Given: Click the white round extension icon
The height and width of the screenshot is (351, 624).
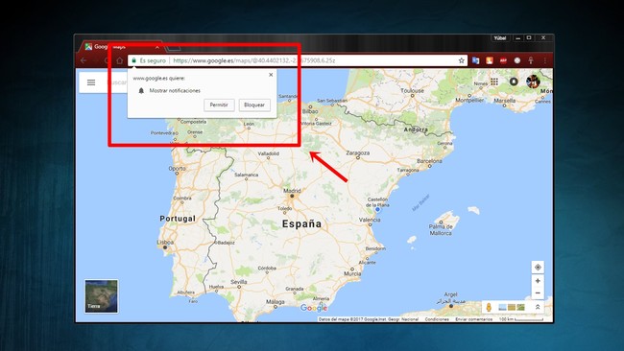Looking at the screenshot, I should [x=516, y=60].
